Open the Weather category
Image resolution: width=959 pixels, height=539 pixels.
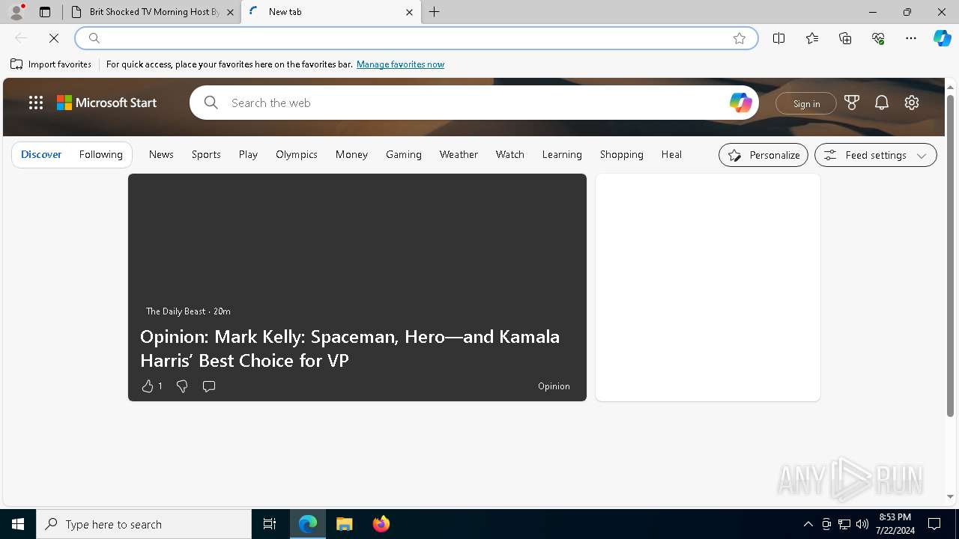[459, 154]
